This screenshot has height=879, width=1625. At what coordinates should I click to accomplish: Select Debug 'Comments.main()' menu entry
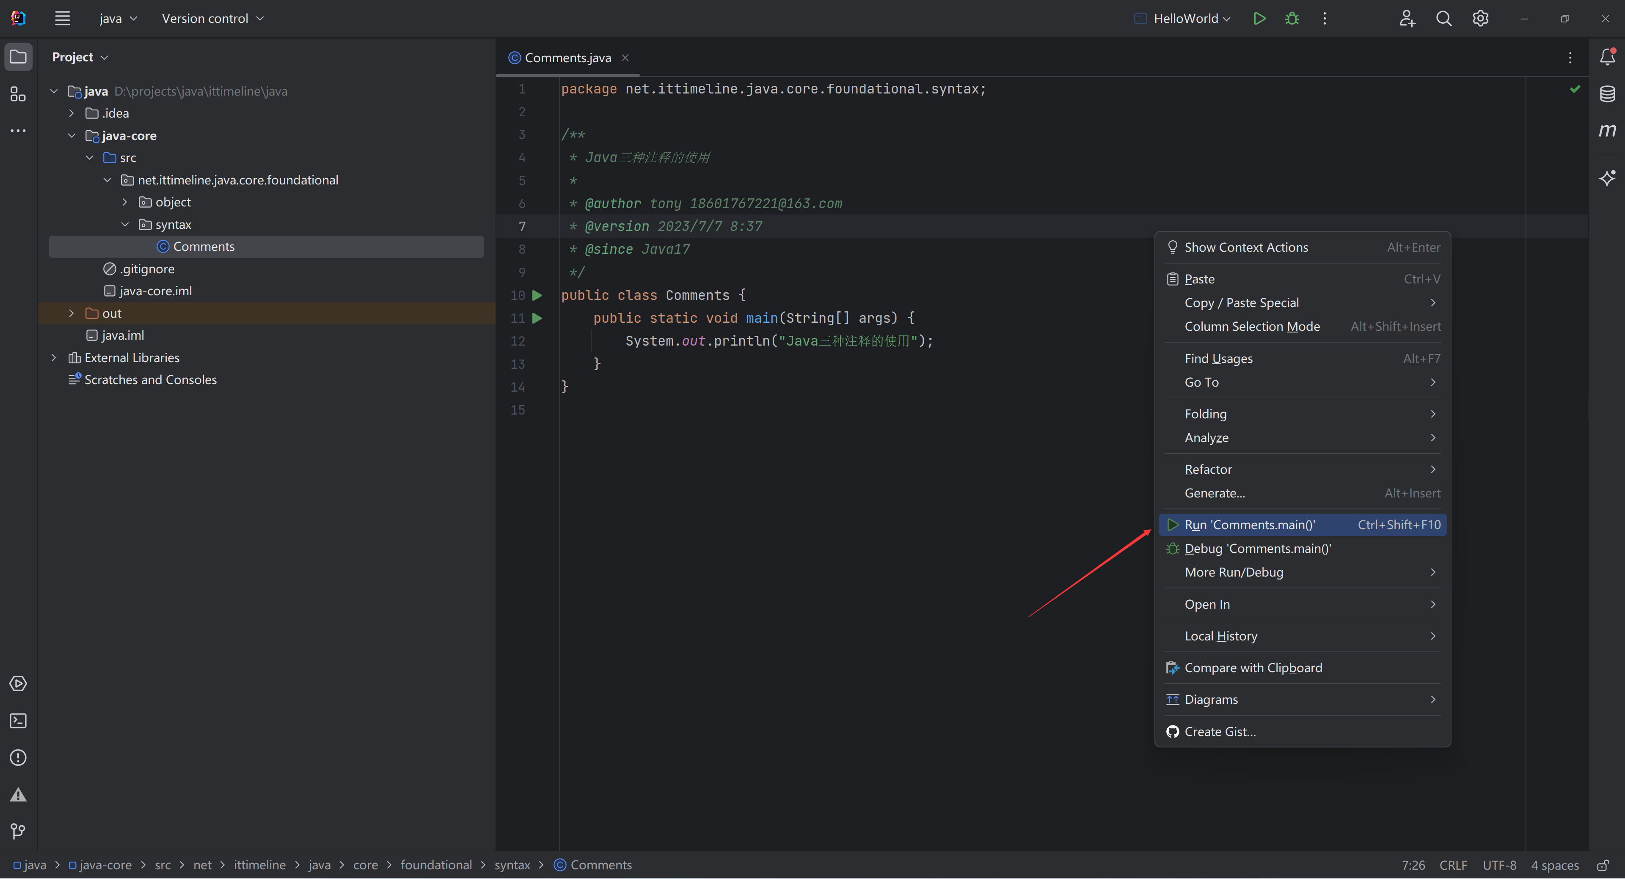(1302, 549)
